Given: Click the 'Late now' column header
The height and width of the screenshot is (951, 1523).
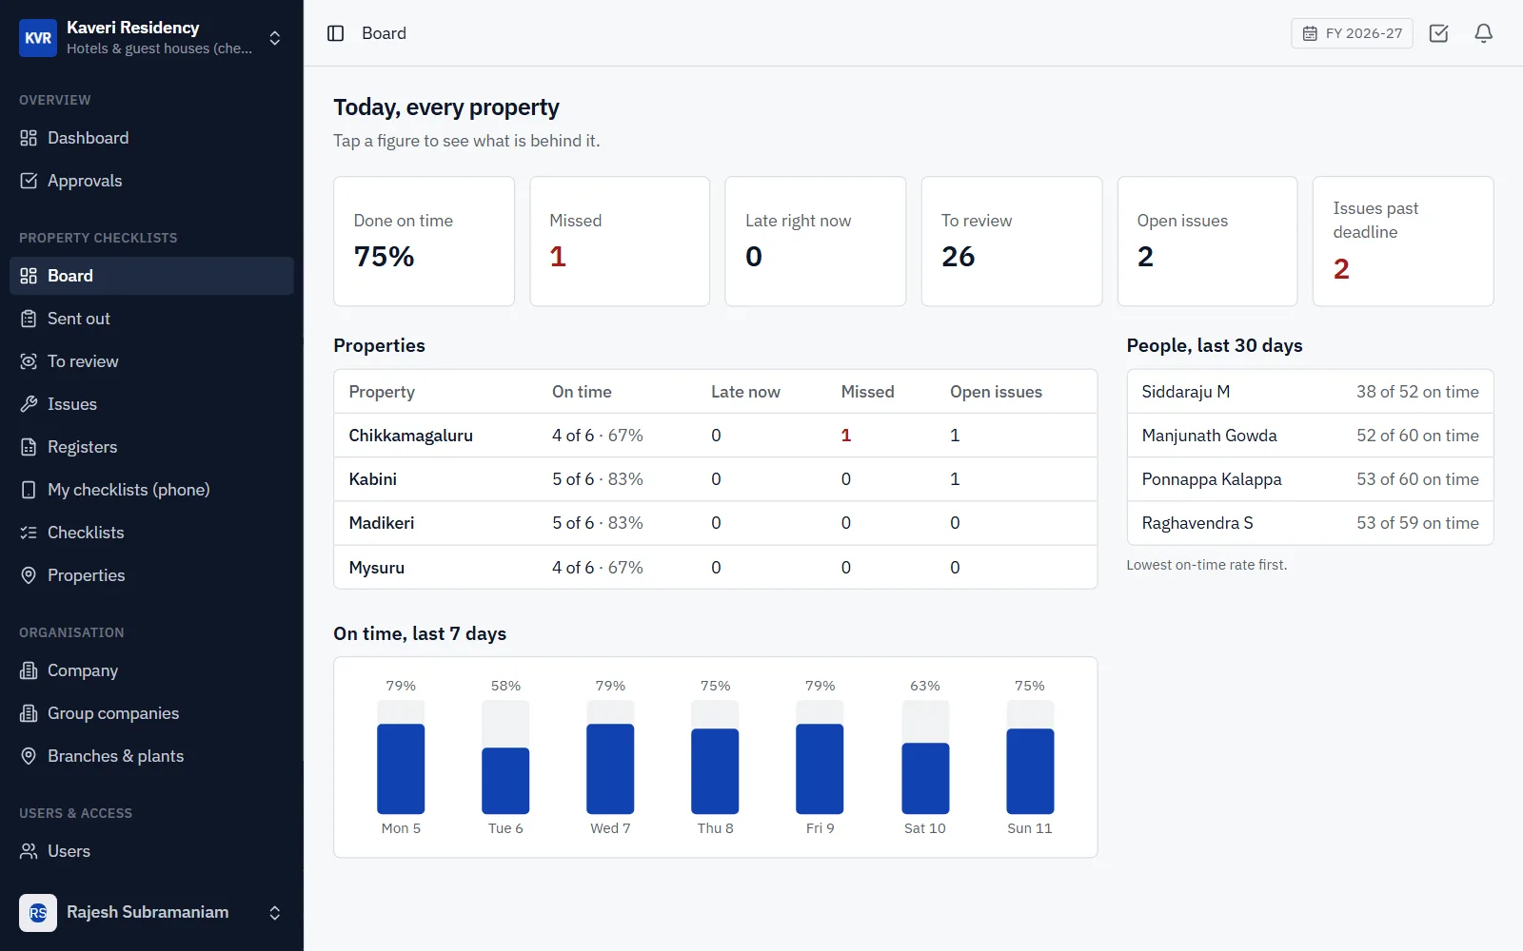Looking at the screenshot, I should coord(745,392).
